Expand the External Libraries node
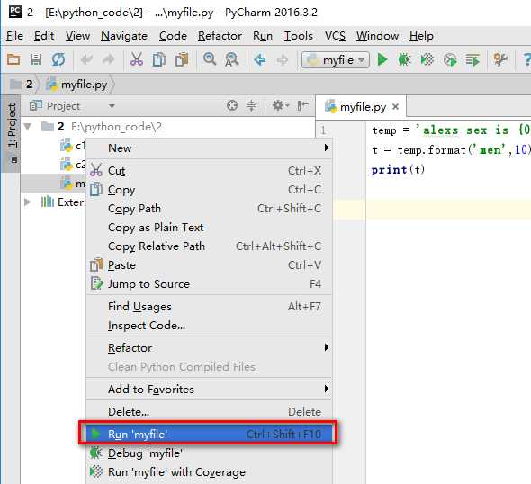531x484 pixels. 28,202
